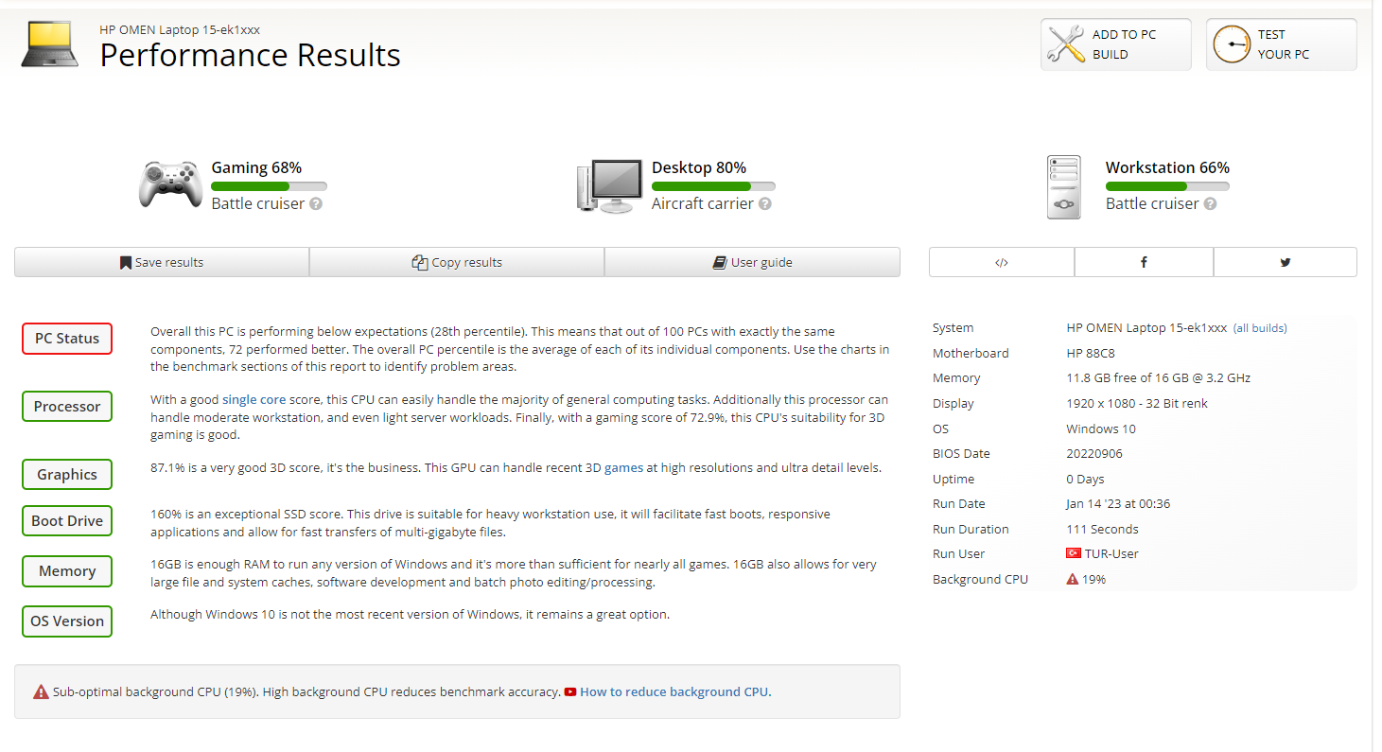
Task: Click the HP OMEN Laptop 15-ek1xxx subtitle
Action: tap(180, 29)
